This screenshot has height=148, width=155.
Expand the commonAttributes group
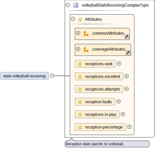78,33
